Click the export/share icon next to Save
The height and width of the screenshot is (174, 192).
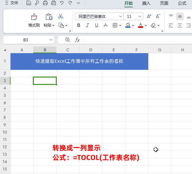(x=37, y=3)
